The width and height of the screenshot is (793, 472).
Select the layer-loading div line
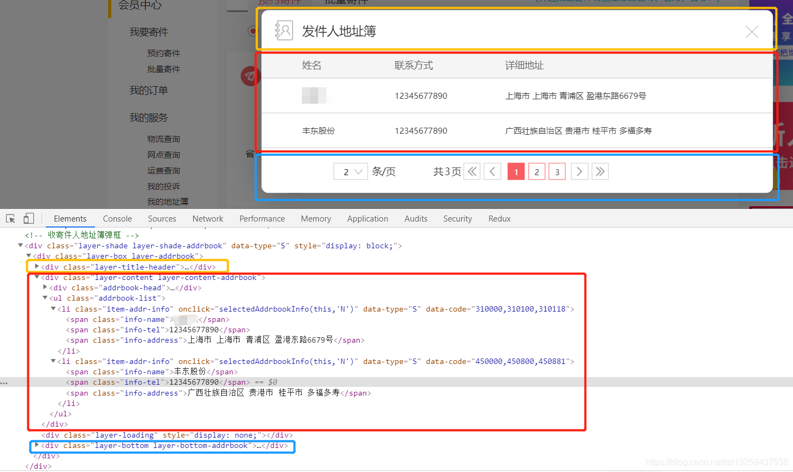[x=167, y=435]
